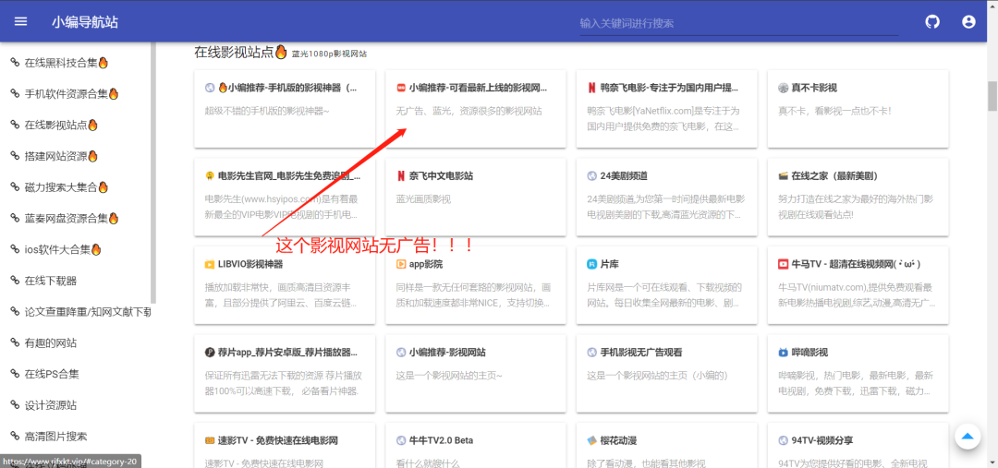Click the 在线影视站点 section heading
Image resolution: width=998 pixels, height=468 pixels.
click(x=241, y=53)
